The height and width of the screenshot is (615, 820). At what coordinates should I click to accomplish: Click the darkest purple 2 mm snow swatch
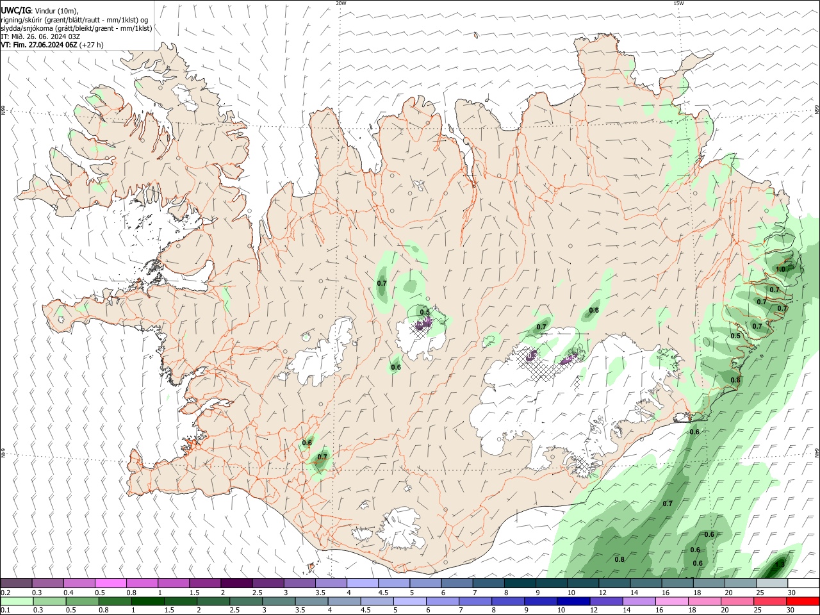(236, 583)
